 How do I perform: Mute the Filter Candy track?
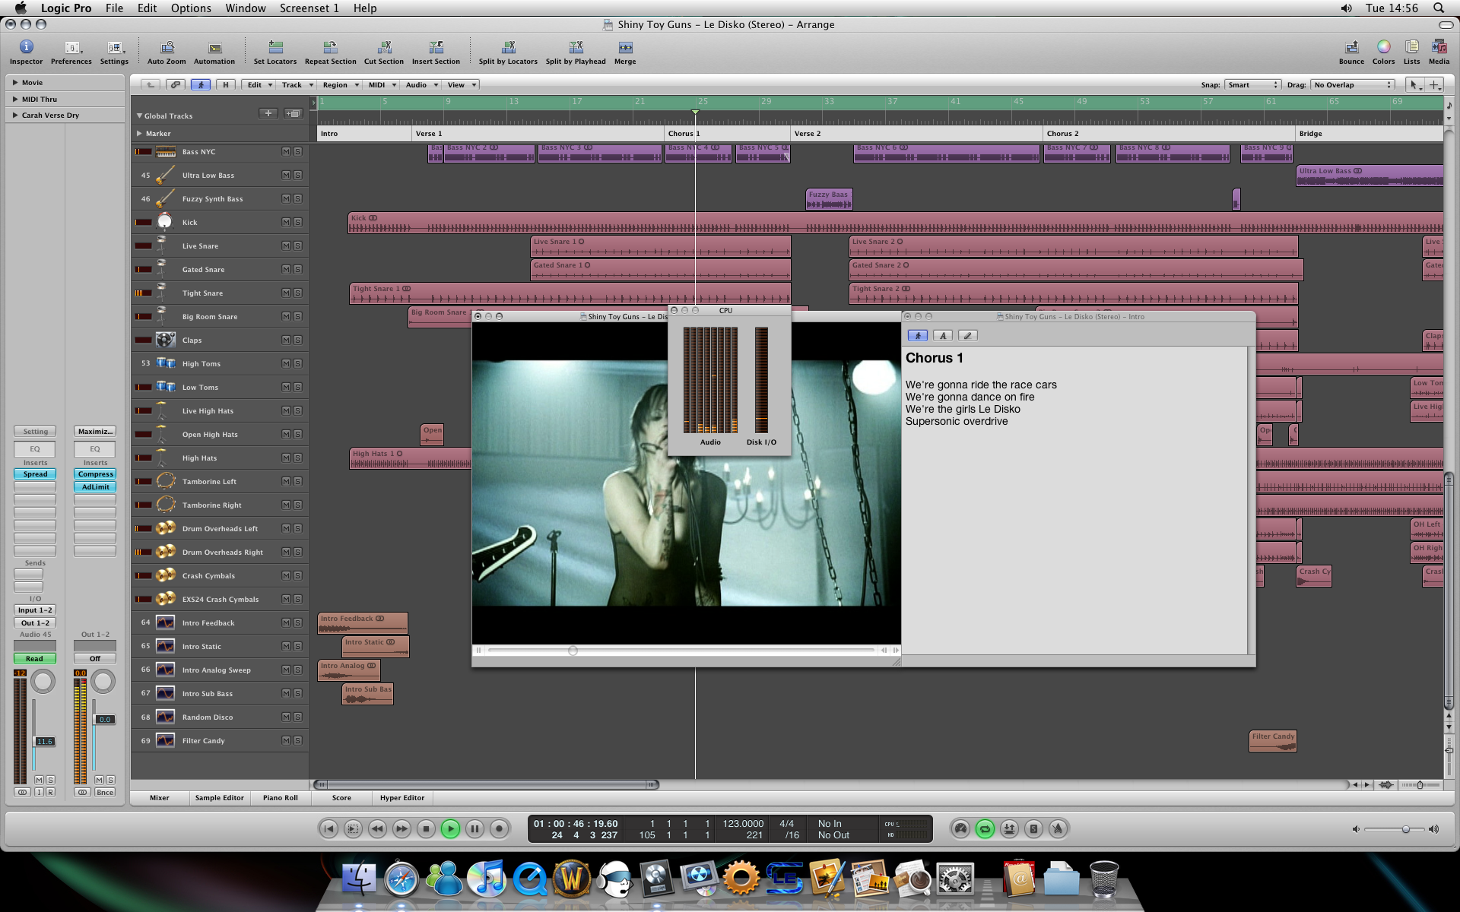286,741
